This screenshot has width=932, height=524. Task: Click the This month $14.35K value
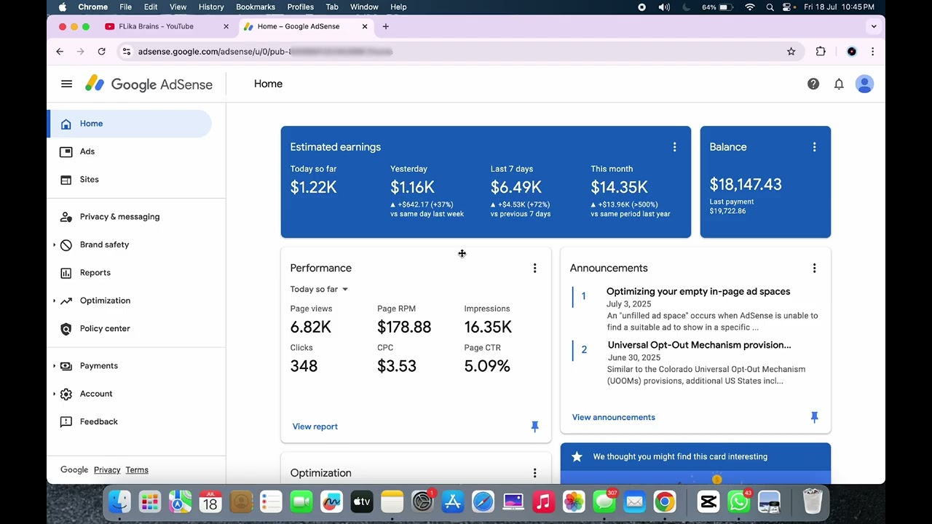pos(619,188)
